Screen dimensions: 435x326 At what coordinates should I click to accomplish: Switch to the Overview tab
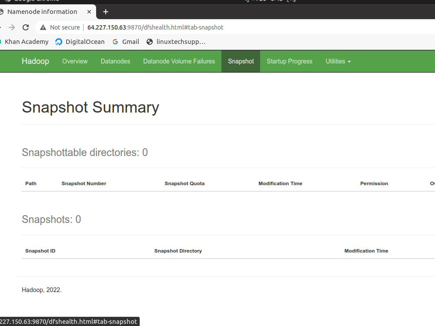pyautogui.click(x=75, y=61)
